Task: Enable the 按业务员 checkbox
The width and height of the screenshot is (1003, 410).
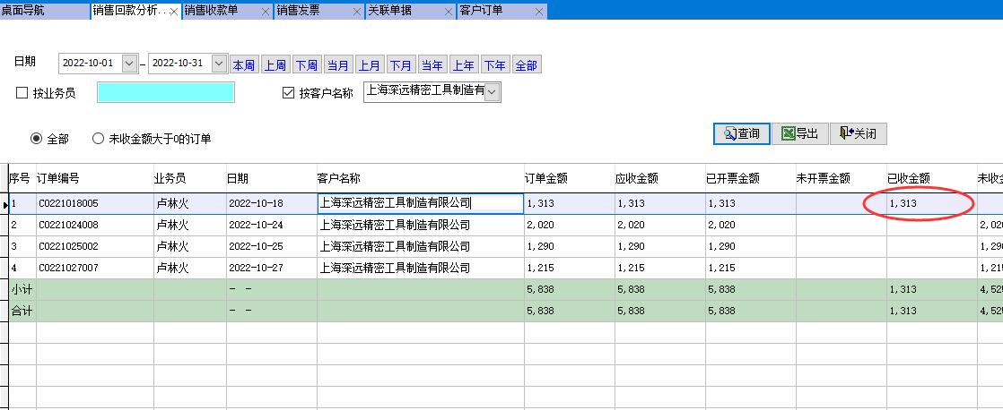Action: 22,92
